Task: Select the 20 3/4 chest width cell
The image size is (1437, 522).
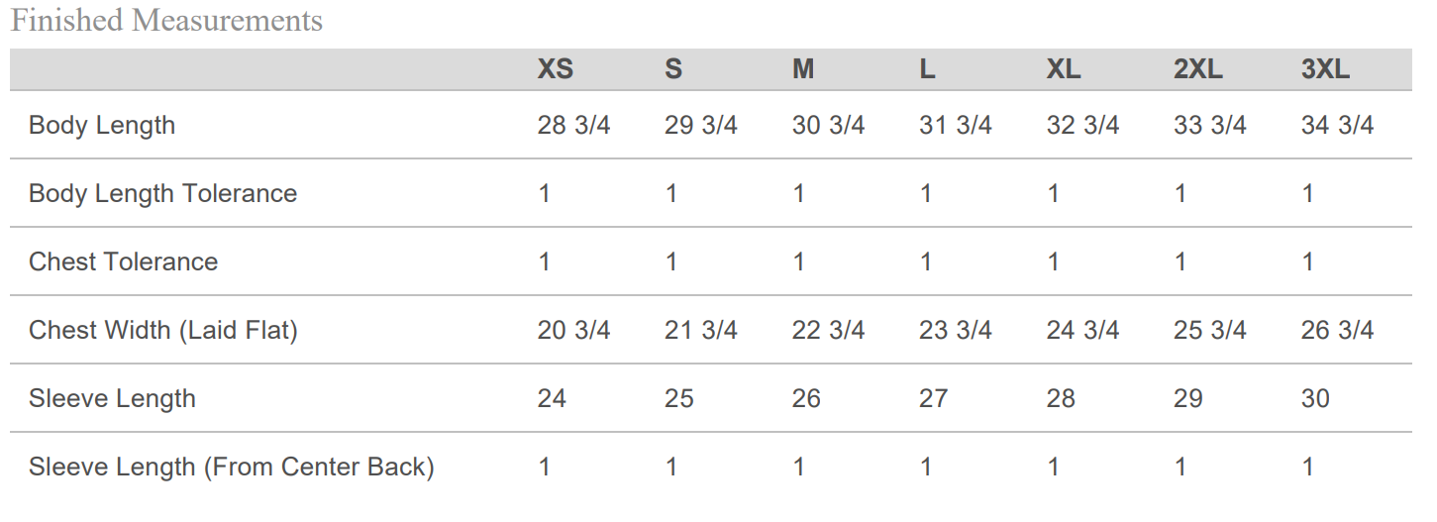Action: pos(573,330)
